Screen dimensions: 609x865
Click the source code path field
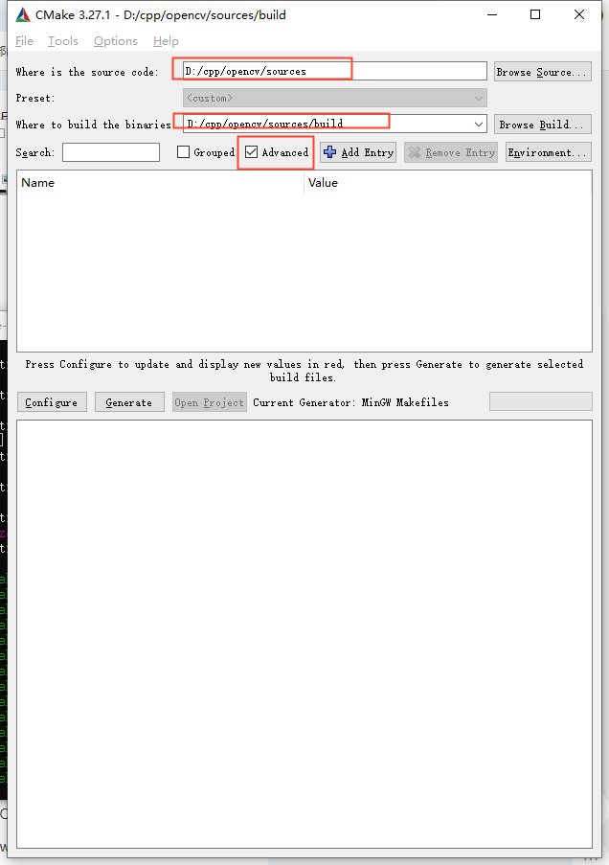click(335, 71)
